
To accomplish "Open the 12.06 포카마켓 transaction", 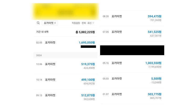I will [50, 64].
